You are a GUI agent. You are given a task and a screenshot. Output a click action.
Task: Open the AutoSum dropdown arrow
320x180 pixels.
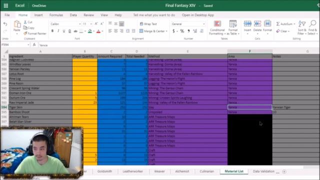(294, 24)
